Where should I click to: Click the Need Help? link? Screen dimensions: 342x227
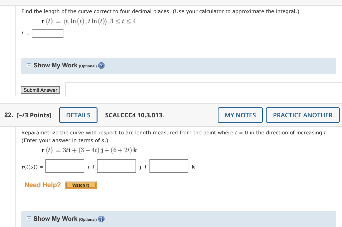pyautogui.click(x=42, y=185)
